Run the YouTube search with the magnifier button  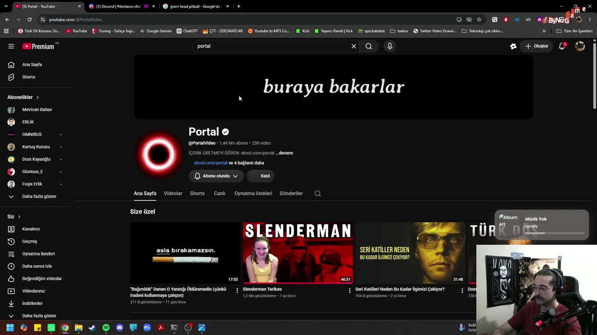(x=369, y=46)
